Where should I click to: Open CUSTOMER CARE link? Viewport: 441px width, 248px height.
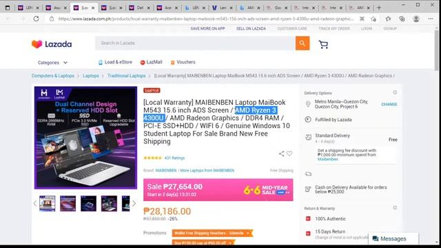pyautogui.click(x=292, y=29)
